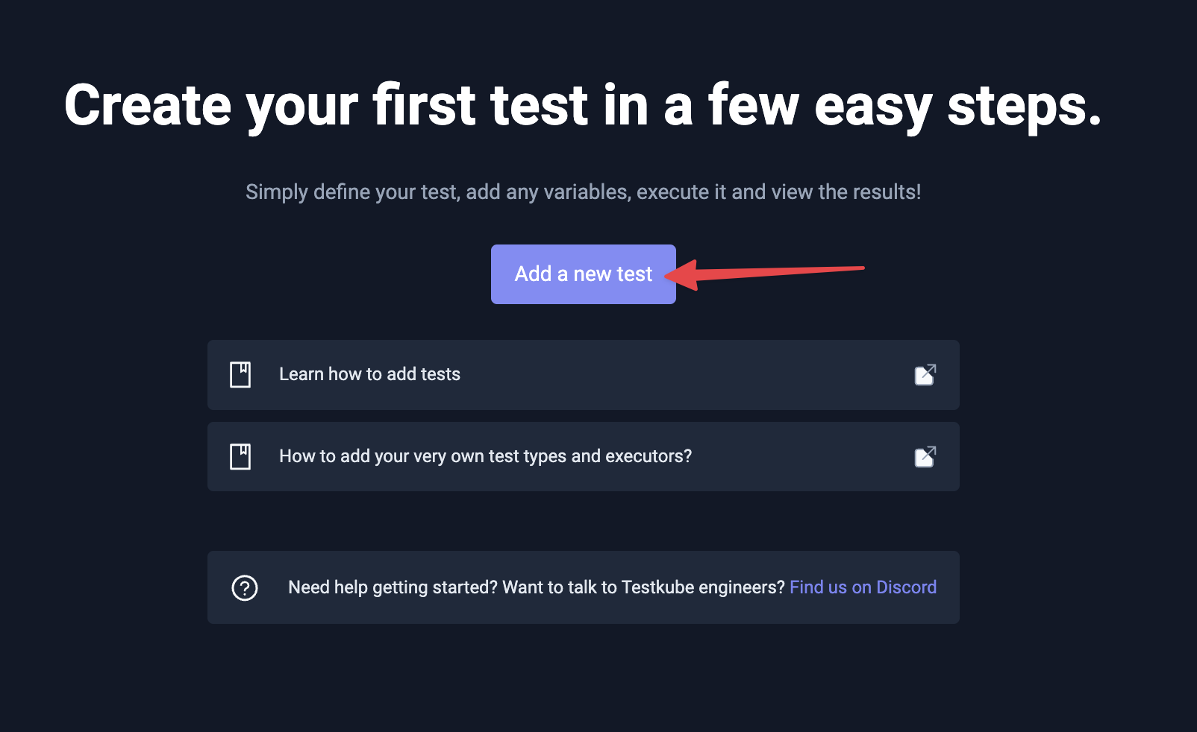This screenshot has width=1197, height=732.
Task: Open the bookmark icon beside Learn how to add tests
Action: [x=240, y=374]
